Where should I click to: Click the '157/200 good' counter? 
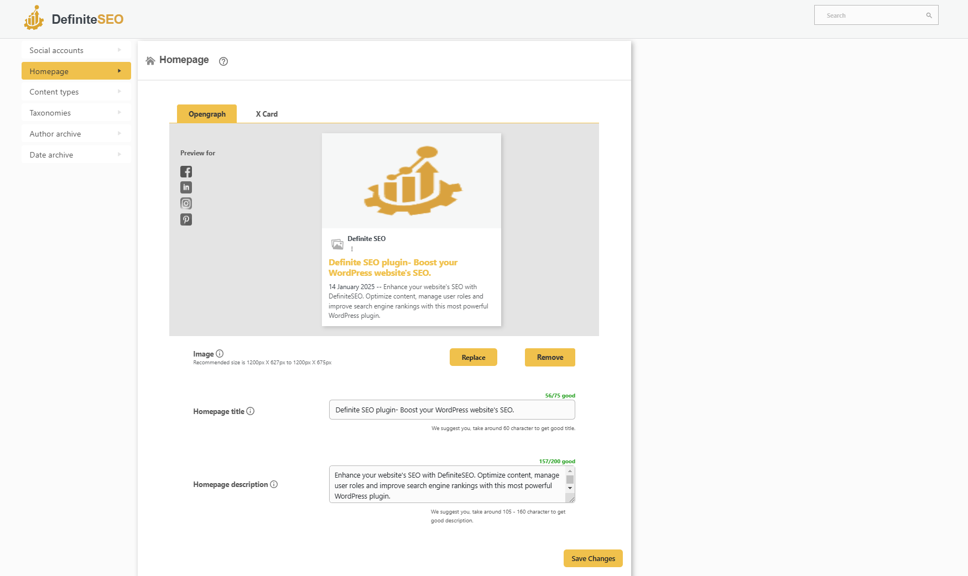557,462
